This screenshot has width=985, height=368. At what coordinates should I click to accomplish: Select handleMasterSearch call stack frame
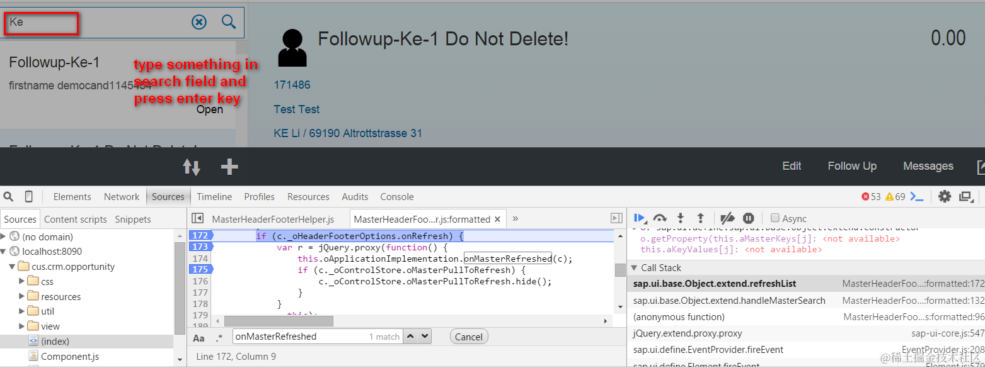coord(806,301)
